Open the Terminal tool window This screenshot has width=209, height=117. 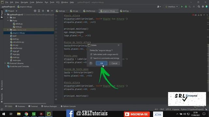33,106
